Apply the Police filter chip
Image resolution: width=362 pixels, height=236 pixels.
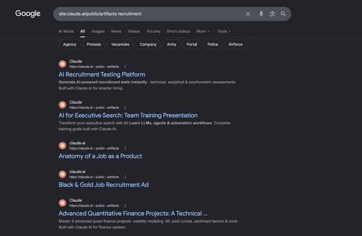tap(213, 44)
